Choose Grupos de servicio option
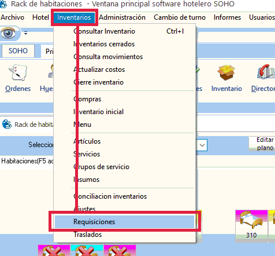The image size is (275, 256). coord(125,167)
